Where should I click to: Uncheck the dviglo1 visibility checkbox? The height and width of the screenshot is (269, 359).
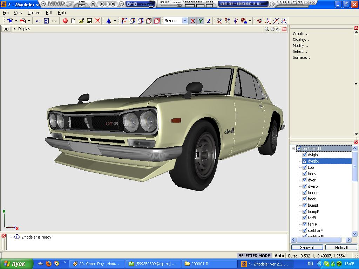tap(305, 161)
